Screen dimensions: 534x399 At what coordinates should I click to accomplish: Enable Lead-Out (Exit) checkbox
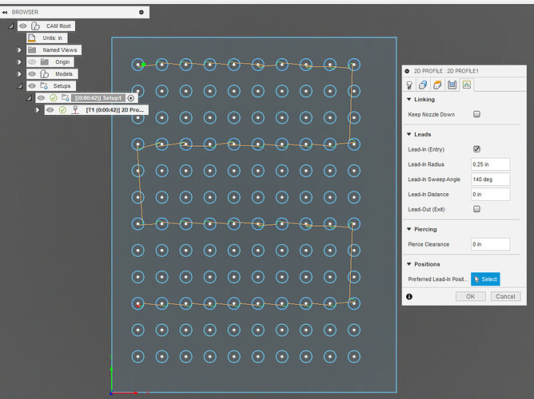coord(476,209)
